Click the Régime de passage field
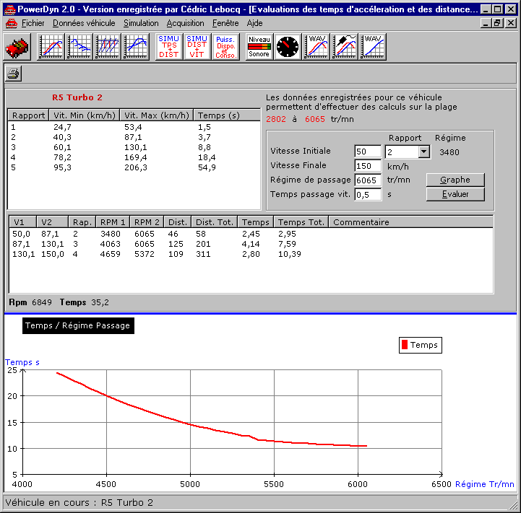Viewport: 521px width, 513px height. [368, 180]
